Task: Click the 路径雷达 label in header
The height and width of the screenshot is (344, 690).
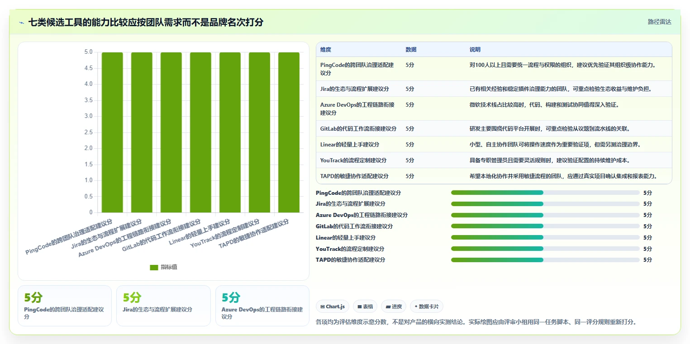Action: [x=659, y=22]
